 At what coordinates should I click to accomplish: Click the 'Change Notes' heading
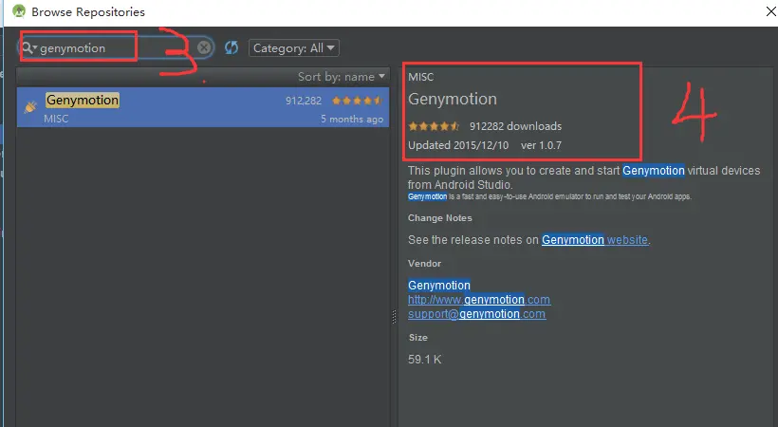pos(439,218)
